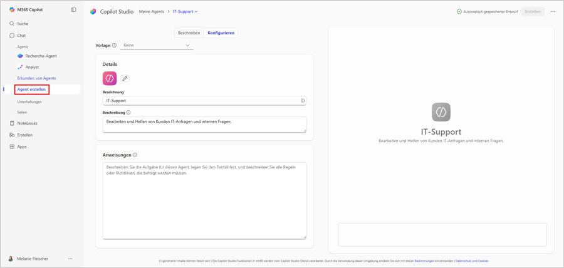The width and height of the screenshot is (564, 268).
Task: Click gray IT-Support preview icon
Action: pyautogui.click(x=441, y=112)
